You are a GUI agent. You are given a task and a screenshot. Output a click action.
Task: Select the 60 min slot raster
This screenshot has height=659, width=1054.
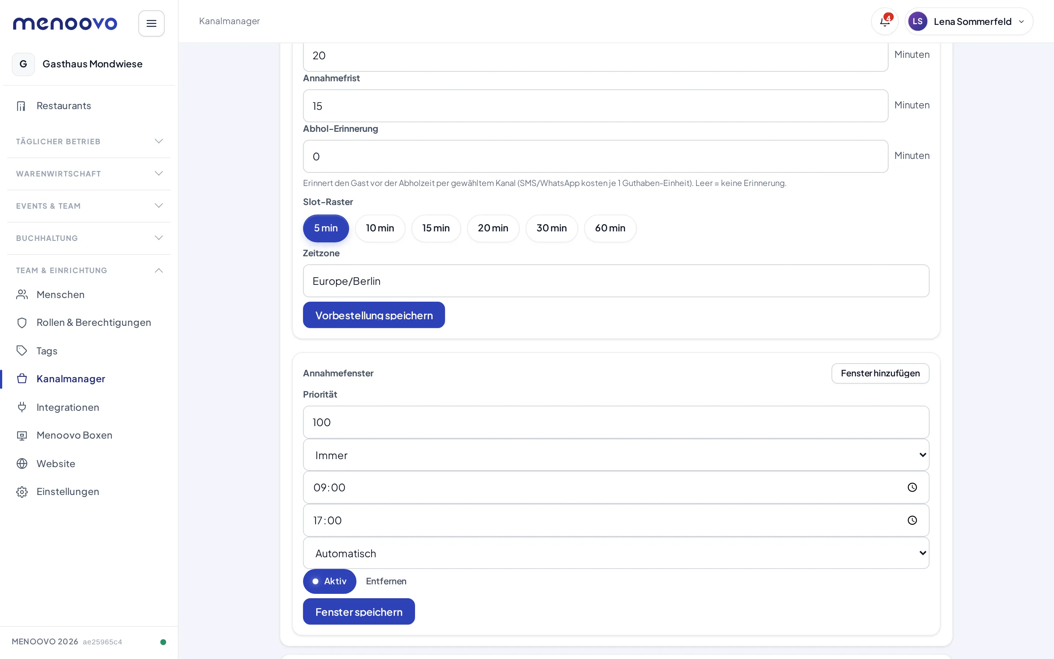610,228
